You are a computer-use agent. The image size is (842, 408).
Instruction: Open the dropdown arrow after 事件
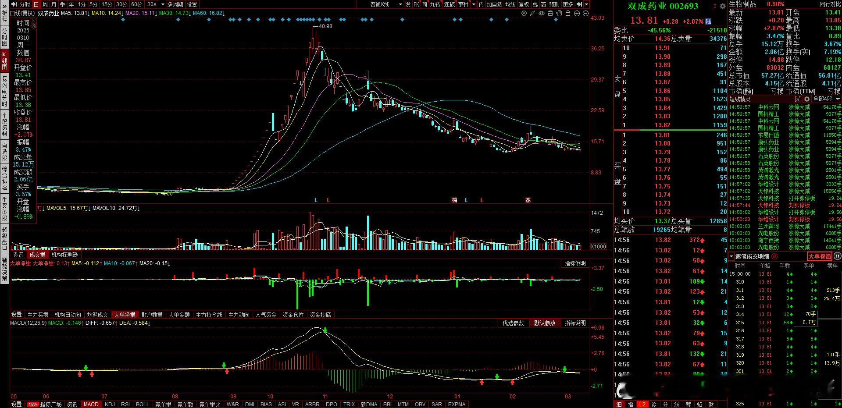coord(474,4)
